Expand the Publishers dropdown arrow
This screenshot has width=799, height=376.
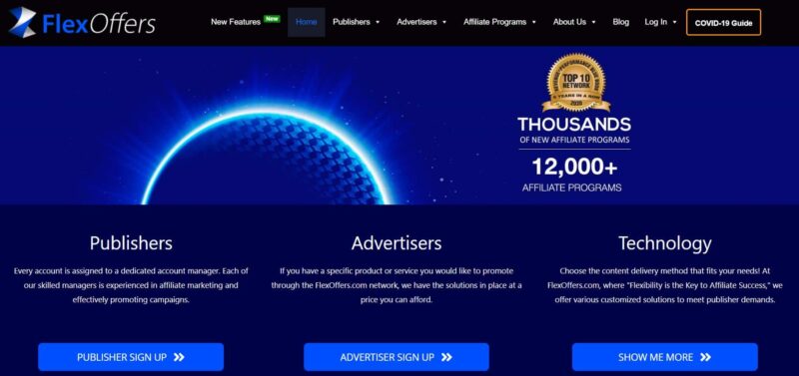tap(378, 22)
